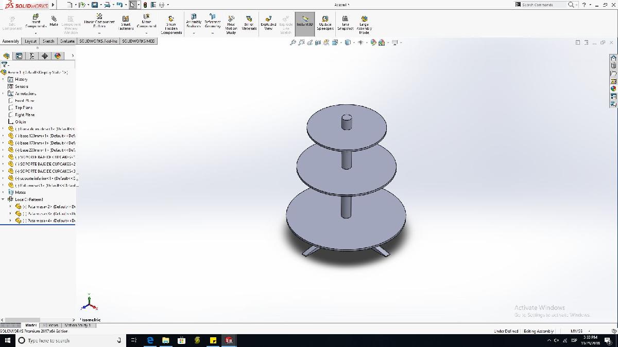Open the Insert Components dropdown arrow
Screen dimensions: 618x347
36,33
